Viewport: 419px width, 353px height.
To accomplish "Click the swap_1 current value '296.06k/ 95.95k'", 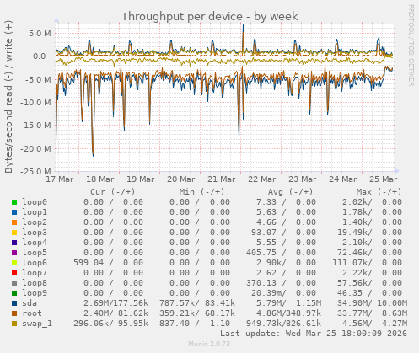I will [x=110, y=324].
